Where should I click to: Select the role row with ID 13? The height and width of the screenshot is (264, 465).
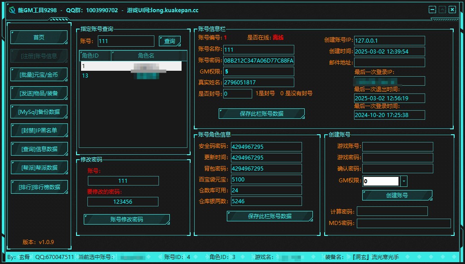pyautogui.click(x=131, y=76)
